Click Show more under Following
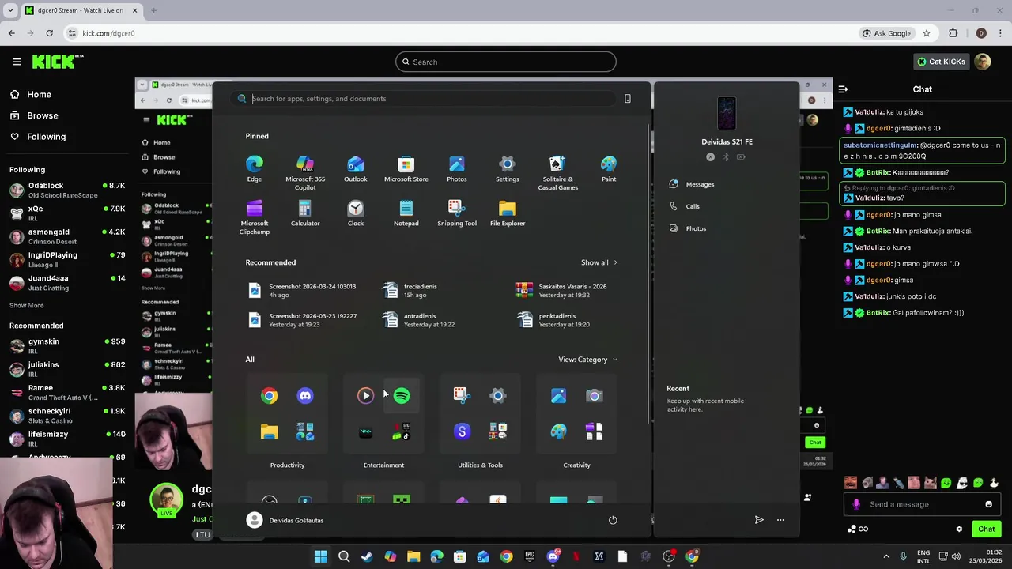1012x569 pixels. [26, 305]
